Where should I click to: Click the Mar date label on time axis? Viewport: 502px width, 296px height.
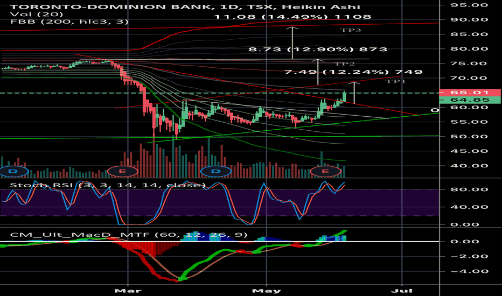(x=128, y=291)
